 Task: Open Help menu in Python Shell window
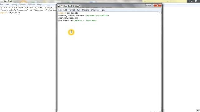(39, 4)
